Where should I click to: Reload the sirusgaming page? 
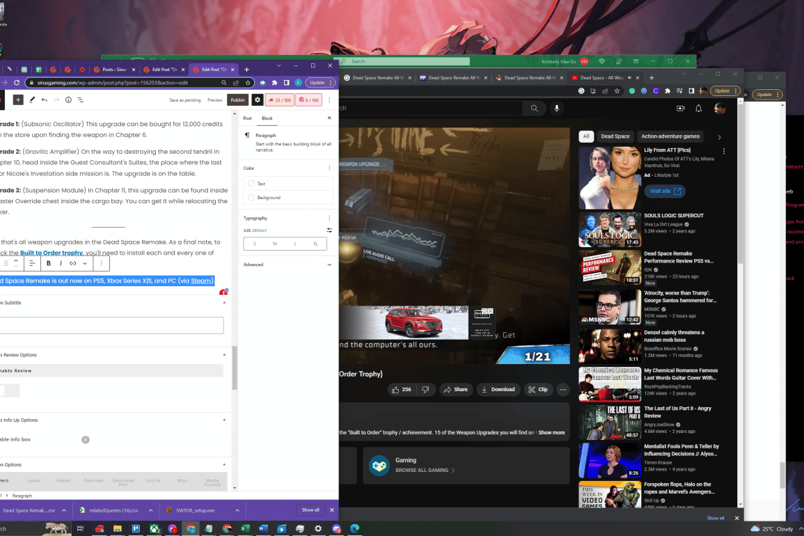pyautogui.click(x=17, y=83)
